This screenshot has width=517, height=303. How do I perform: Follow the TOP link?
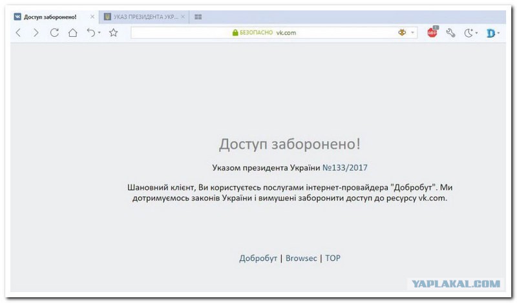click(333, 258)
